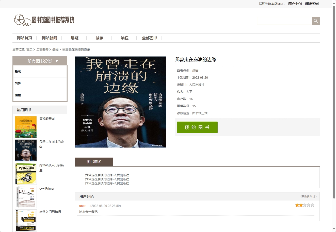Click the magnifying glass search icon
336x232 pixels.
coord(315,21)
